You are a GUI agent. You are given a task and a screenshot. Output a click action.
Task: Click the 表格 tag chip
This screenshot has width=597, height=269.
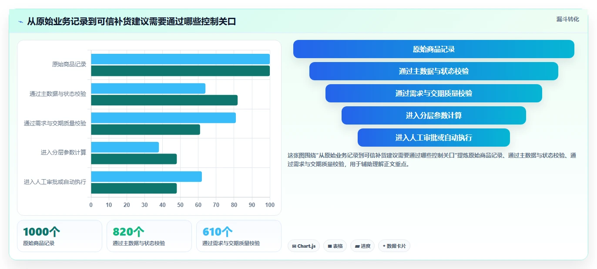coord(335,246)
